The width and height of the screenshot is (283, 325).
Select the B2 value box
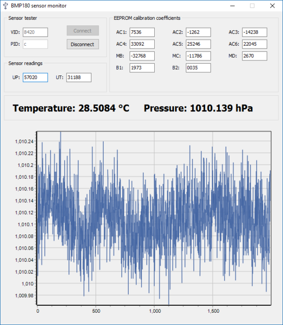coord(198,68)
